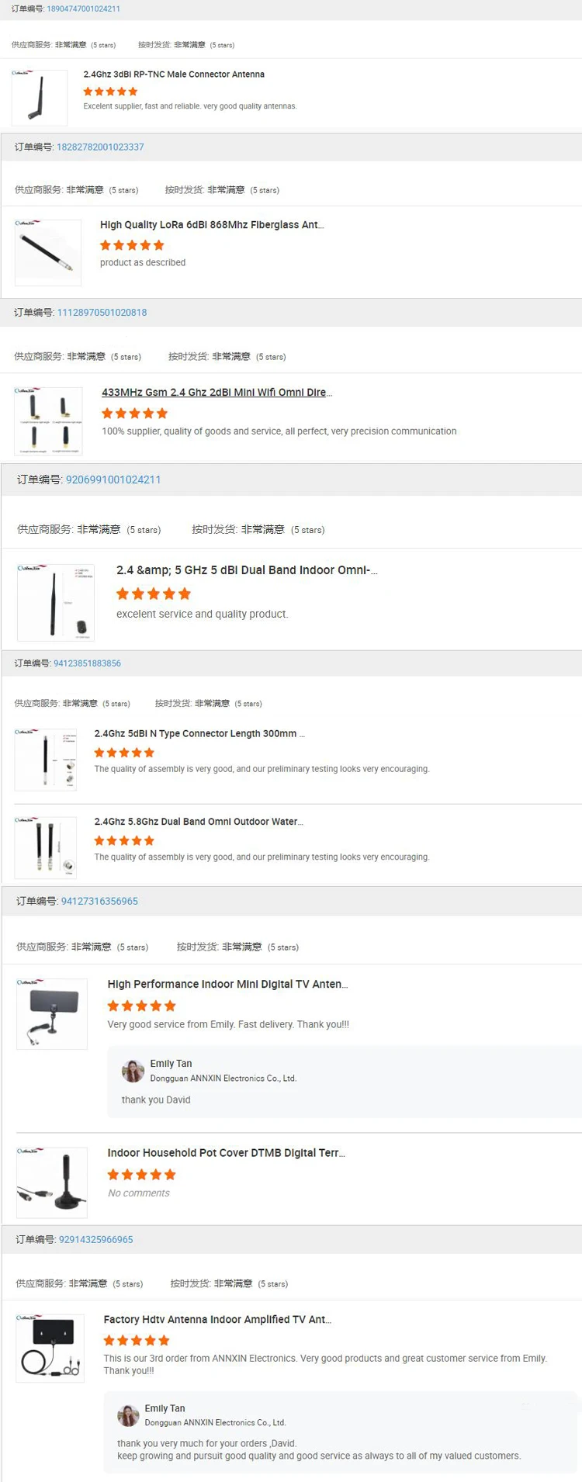Open the Dual Band Omni Outdoor antenna thumbnail
582x1482 pixels.
46,847
